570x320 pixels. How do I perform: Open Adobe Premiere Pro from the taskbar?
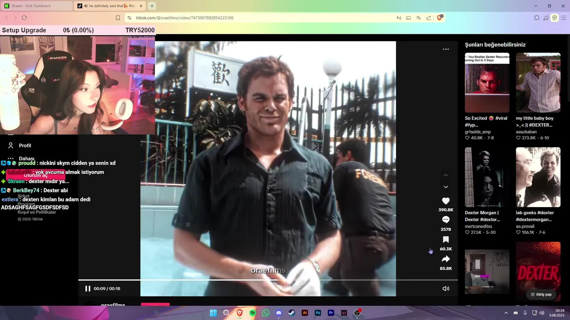331,313
